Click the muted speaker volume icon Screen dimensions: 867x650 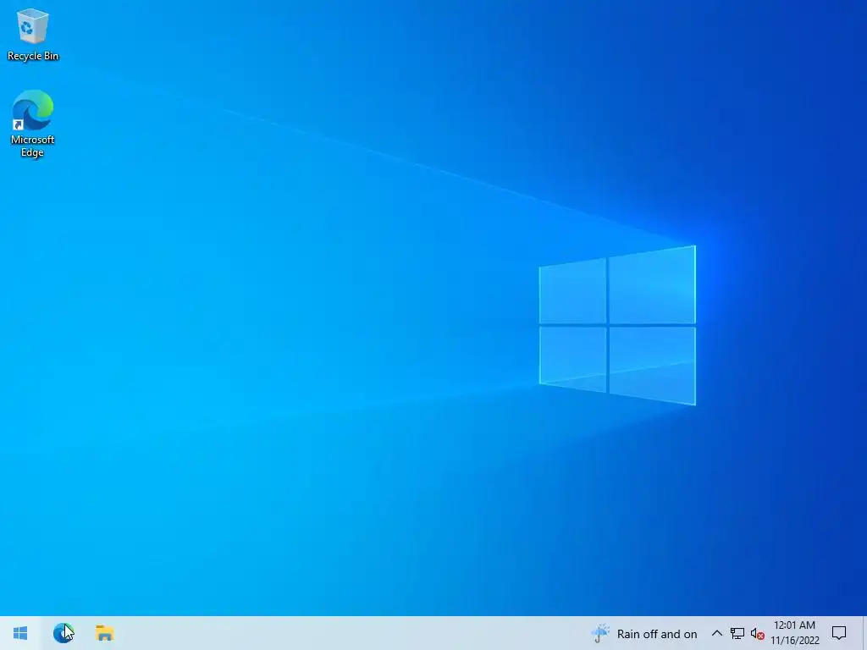[758, 633]
